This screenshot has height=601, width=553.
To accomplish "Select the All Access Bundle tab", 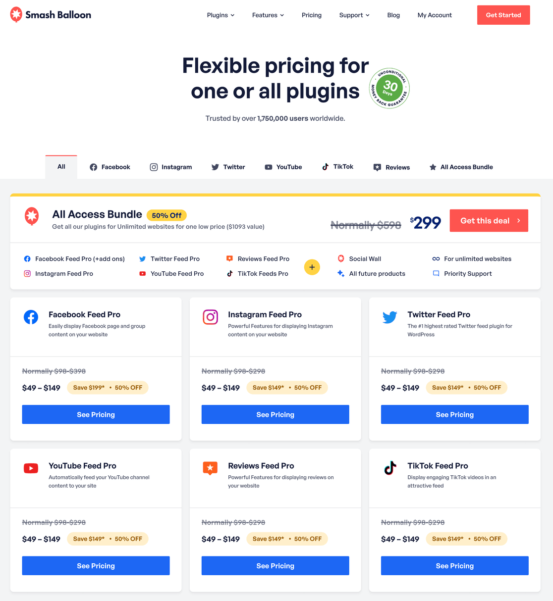I will 461,167.
